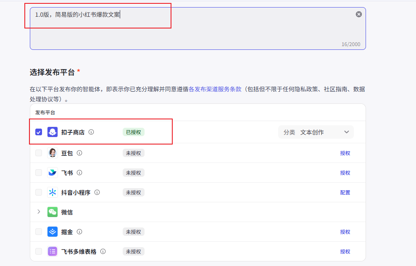The width and height of the screenshot is (416, 266).
Task: Click 授权 for the 豆包 platform
Action: tap(345, 153)
